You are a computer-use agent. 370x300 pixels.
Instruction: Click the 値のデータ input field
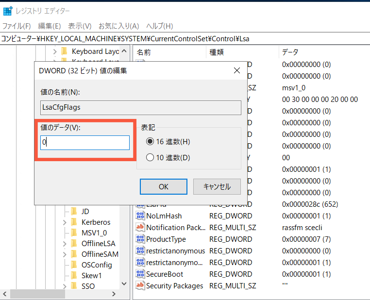[85, 143]
